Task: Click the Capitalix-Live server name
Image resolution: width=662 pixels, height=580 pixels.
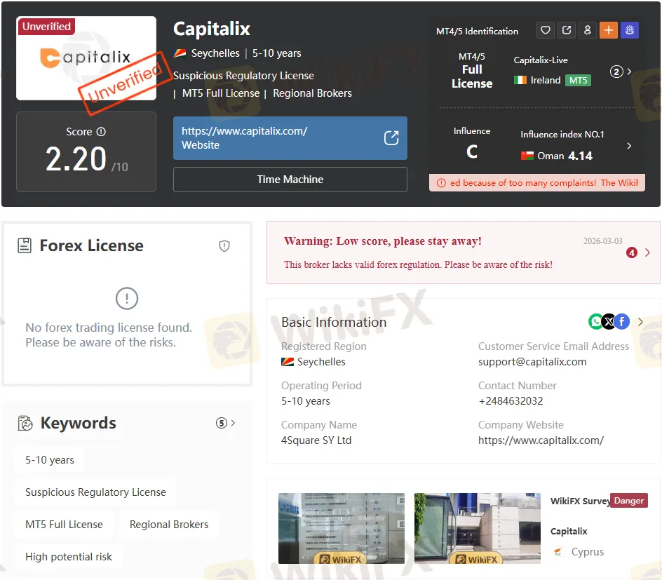Action: pyautogui.click(x=541, y=60)
